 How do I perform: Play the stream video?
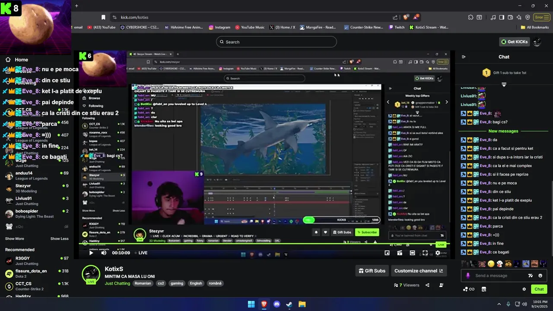click(91, 253)
